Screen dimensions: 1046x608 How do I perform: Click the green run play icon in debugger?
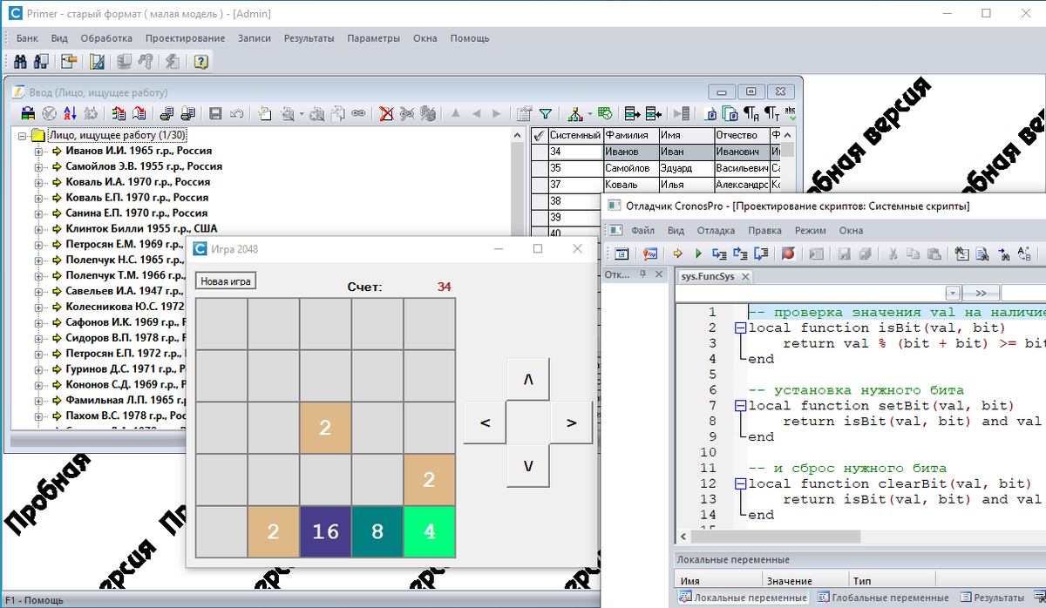point(698,253)
